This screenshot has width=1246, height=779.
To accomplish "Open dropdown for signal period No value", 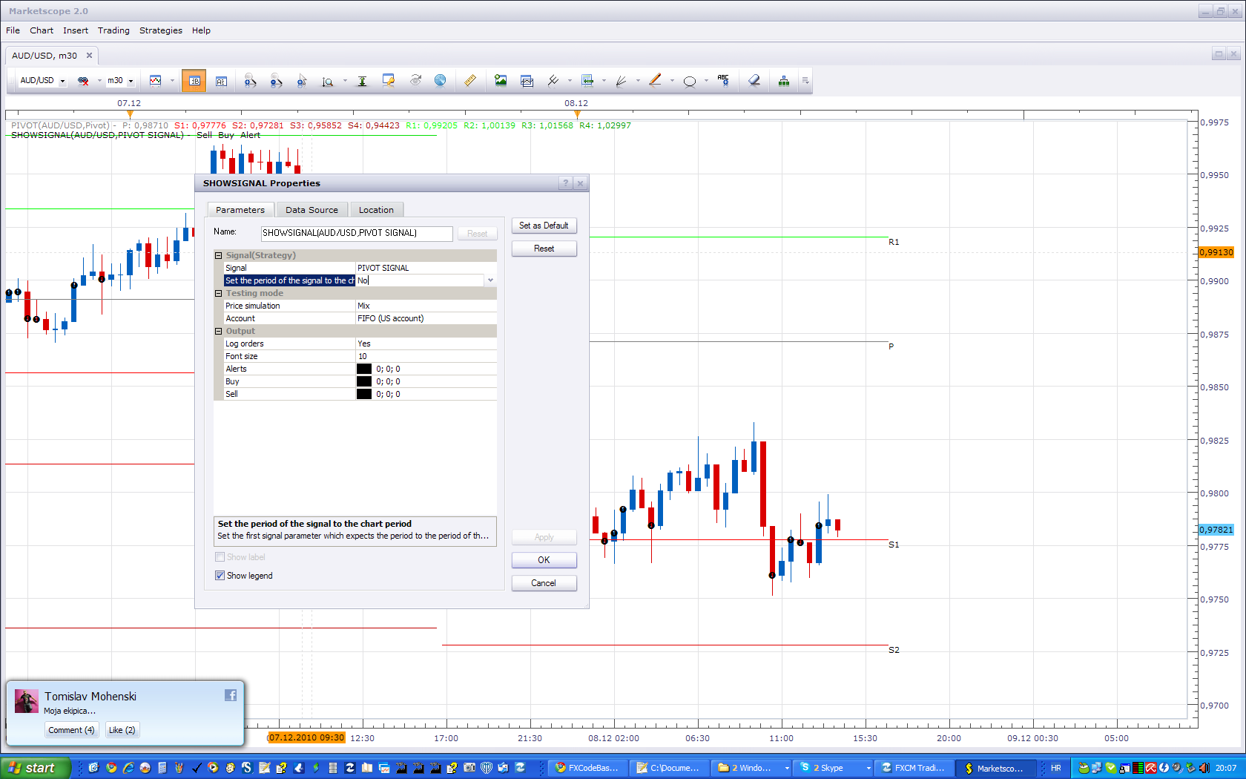I will 490,280.
